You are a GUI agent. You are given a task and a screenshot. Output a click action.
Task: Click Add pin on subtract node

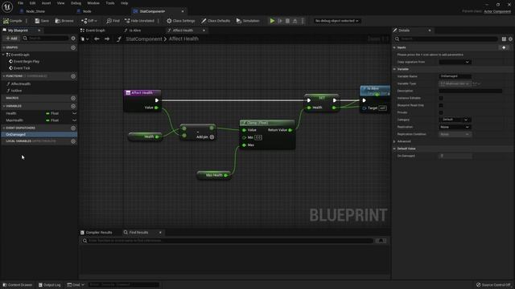coord(205,137)
